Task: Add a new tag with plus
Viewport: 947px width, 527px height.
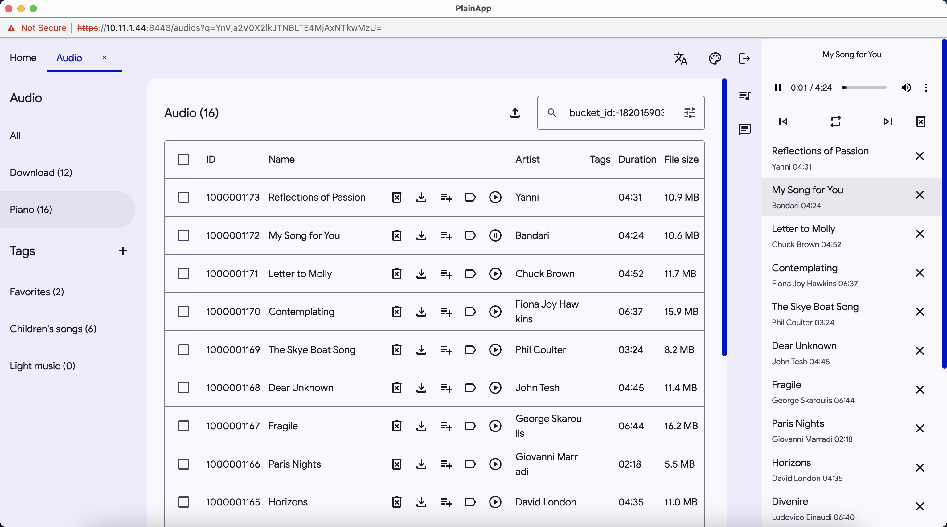Action: (x=123, y=251)
